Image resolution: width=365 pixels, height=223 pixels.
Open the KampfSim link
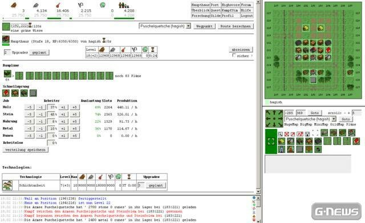coord(230,10)
